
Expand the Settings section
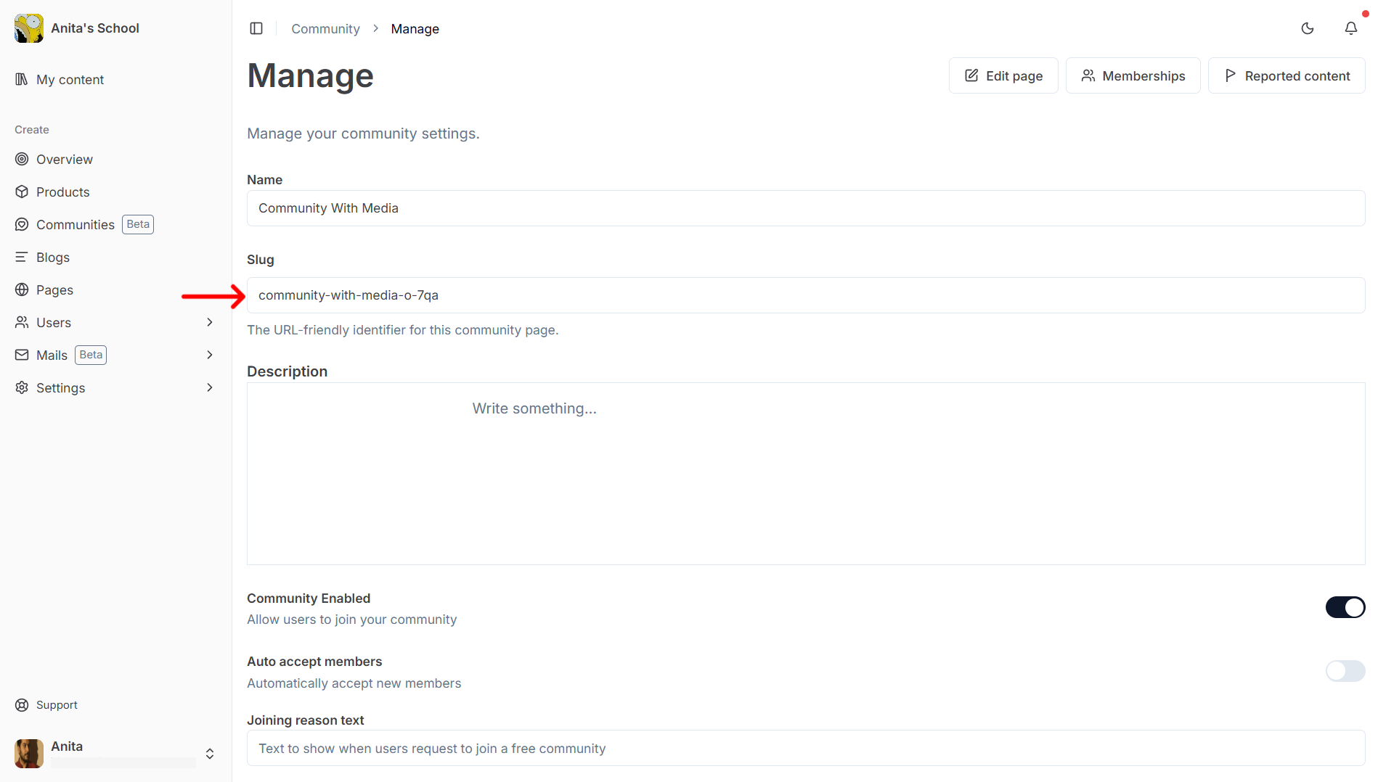(210, 387)
